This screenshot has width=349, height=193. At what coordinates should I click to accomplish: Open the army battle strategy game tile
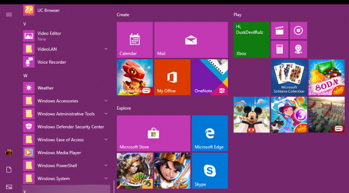pos(326,115)
